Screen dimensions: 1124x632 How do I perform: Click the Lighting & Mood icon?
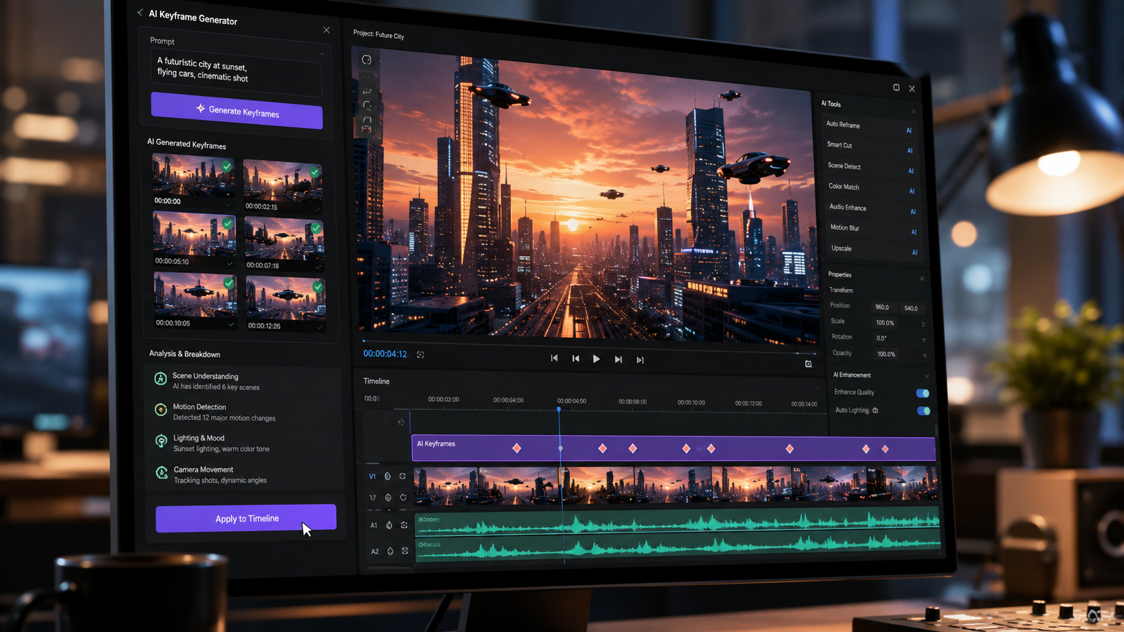pyautogui.click(x=161, y=441)
